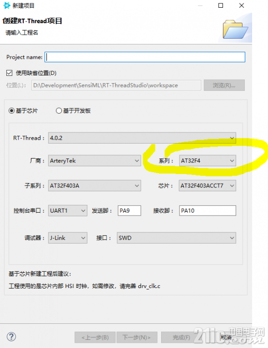Select the 基于开发板 radio button

(x=59, y=111)
